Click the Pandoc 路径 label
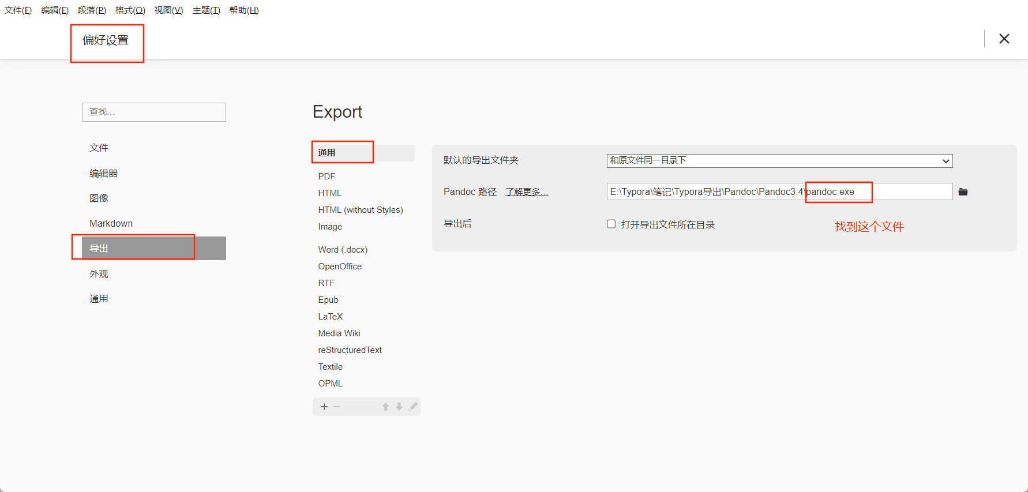 coord(470,191)
